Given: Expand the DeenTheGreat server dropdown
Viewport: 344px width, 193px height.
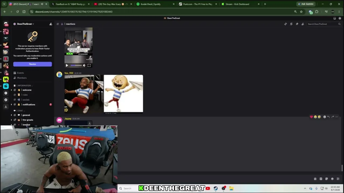Looking at the screenshot, I should point(26,24).
